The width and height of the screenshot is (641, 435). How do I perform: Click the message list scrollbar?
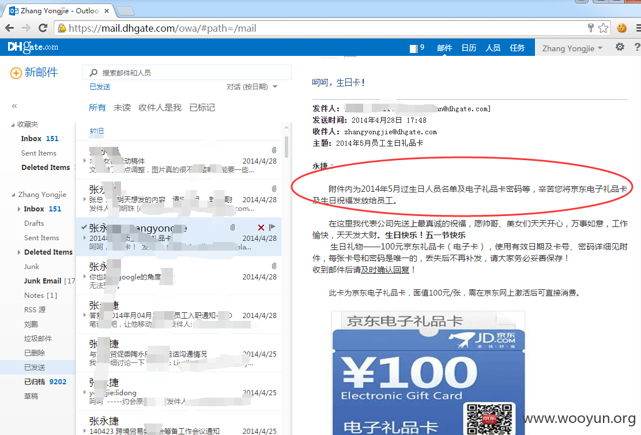tap(286, 147)
